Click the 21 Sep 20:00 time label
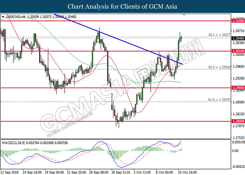The image size is (245, 175). coord(77,172)
